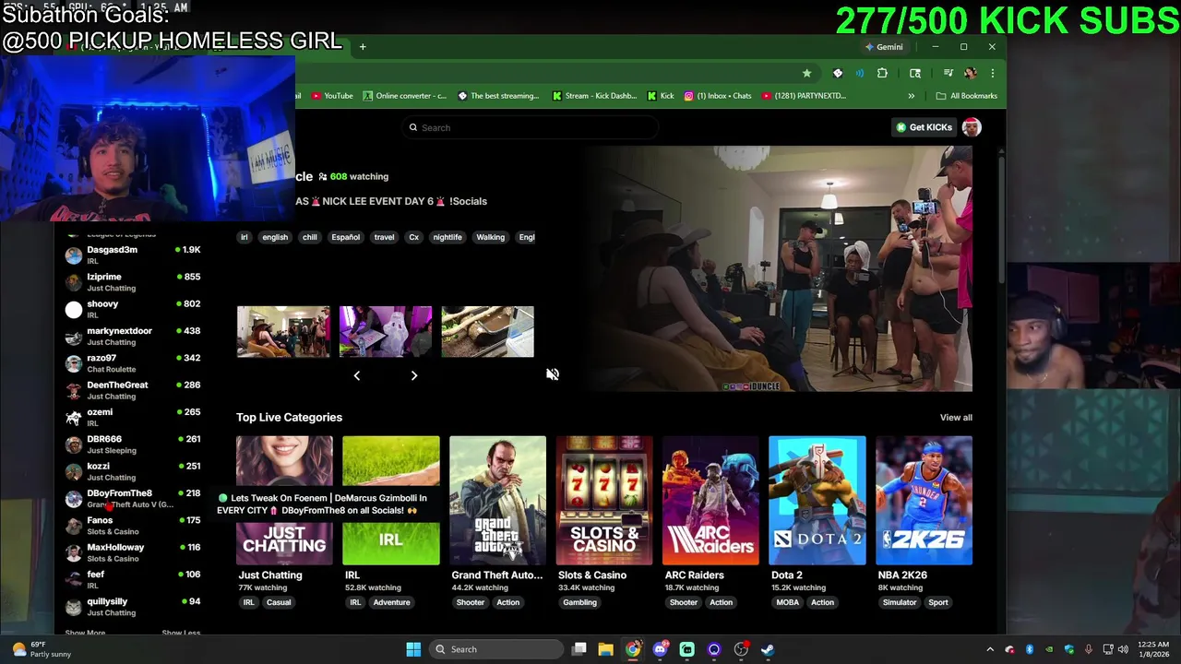Screen dimensions: 1181x664
Task: Click the Gambling tag under Slots & Casino
Action: pos(579,602)
